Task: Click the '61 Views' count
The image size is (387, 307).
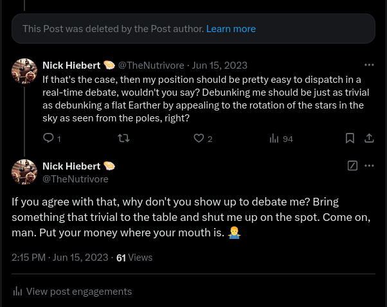Action: pyautogui.click(x=134, y=258)
